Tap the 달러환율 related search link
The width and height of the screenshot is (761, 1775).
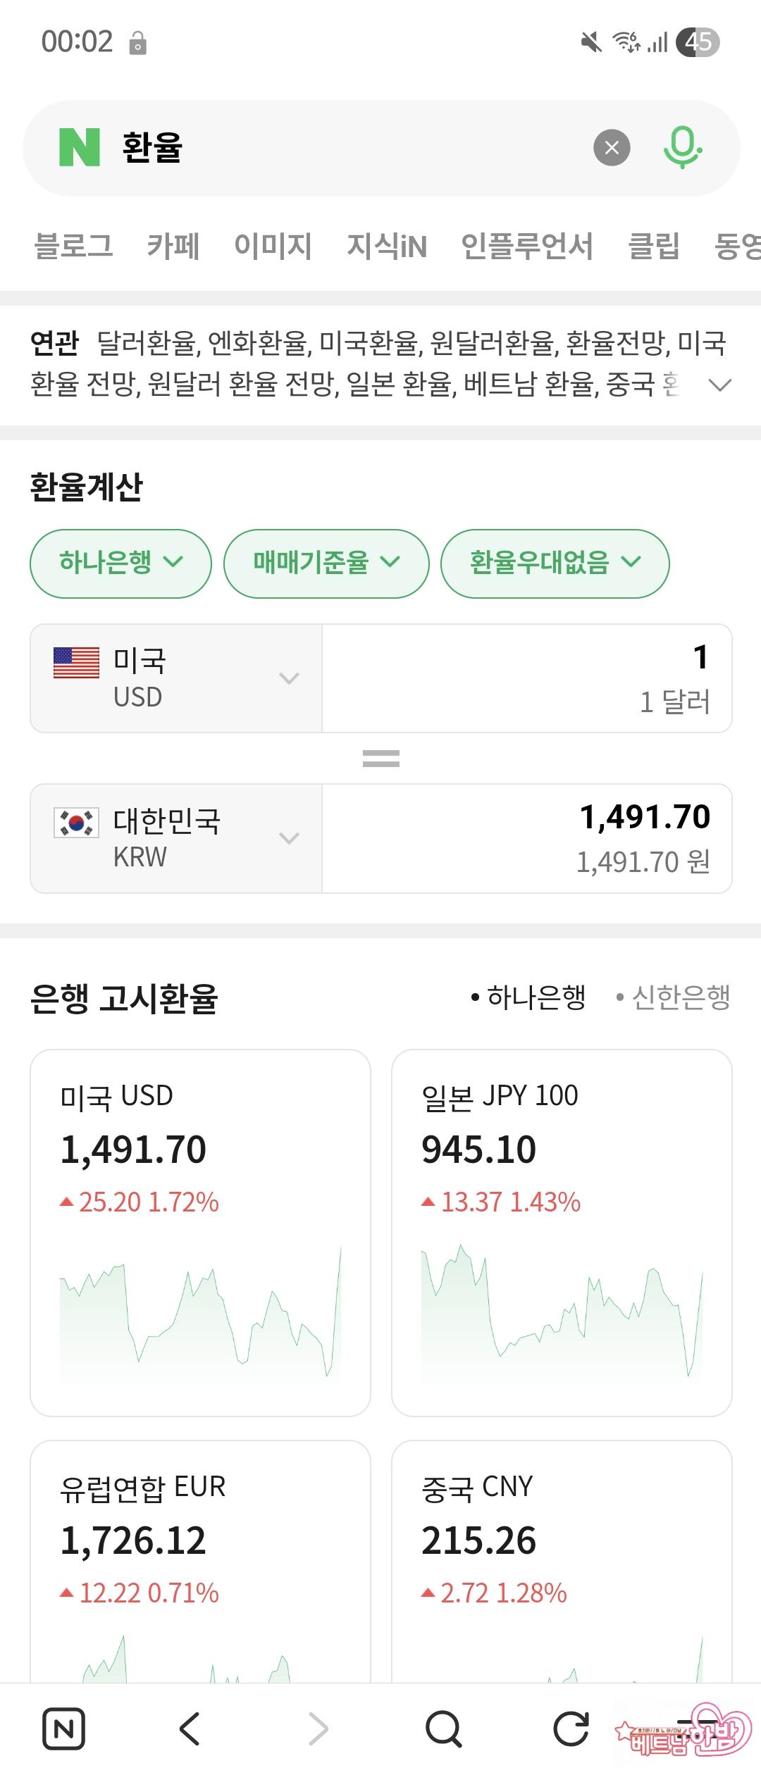(146, 343)
